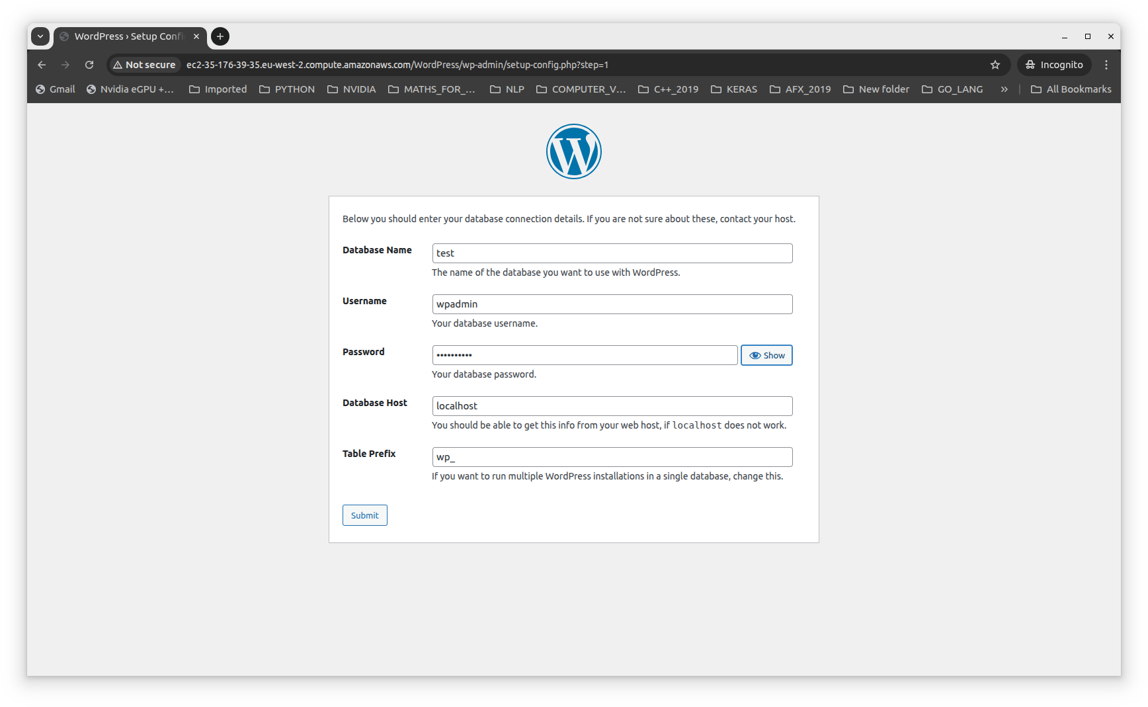
Task: Open Chrome three-dot menu
Action: [x=1106, y=65]
